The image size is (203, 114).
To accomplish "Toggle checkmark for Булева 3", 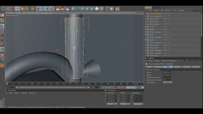I will click(x=167, y=27).
